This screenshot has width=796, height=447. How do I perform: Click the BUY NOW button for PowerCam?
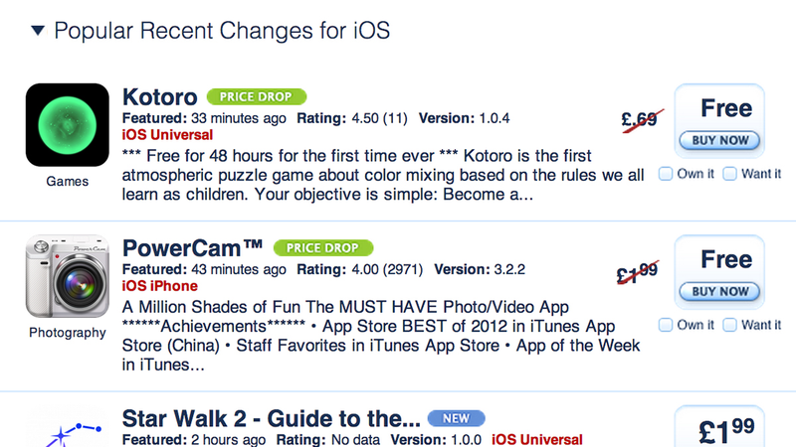click(719, 291)
